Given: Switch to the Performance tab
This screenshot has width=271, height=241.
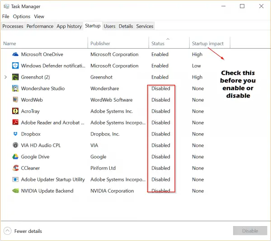Looking at the screenshot, I should [40, 26].
